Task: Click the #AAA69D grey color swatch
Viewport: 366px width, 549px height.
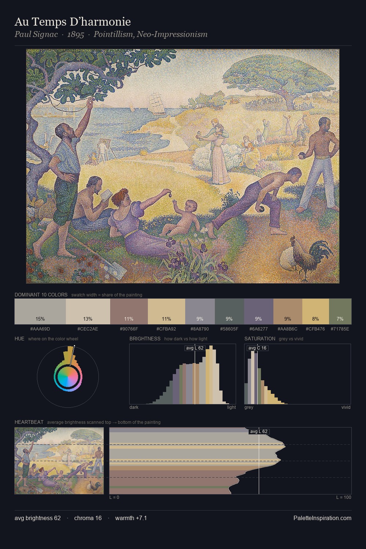Action: pyautogui.click(x=40, y=311)
